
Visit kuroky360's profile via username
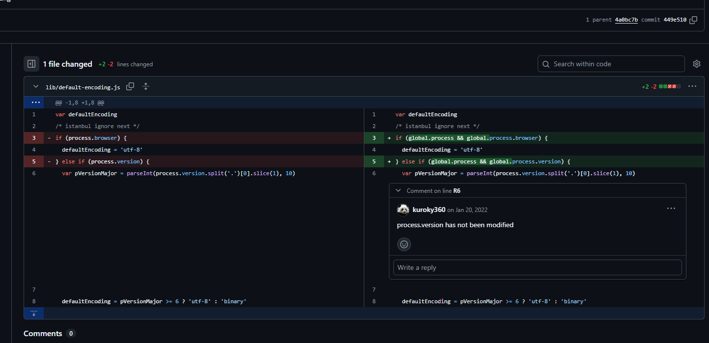point(429,210)
